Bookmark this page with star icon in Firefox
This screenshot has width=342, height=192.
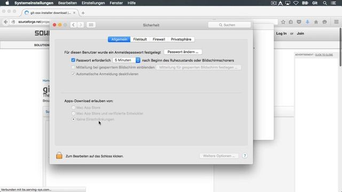[283, 22]
